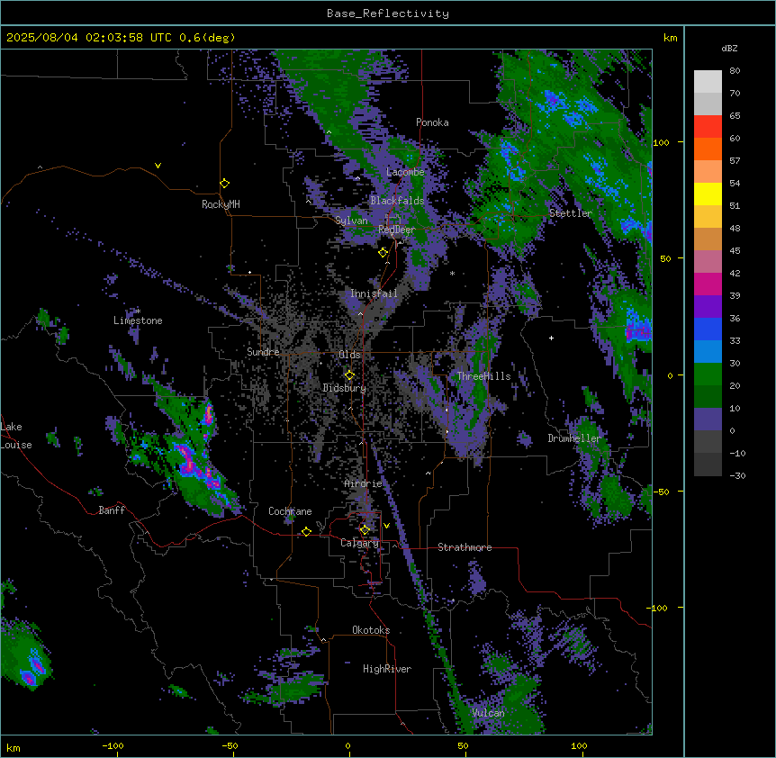Click the Airdrie city label
The image size is (776, 758).
pyautogui.click(x=364, y=483)
